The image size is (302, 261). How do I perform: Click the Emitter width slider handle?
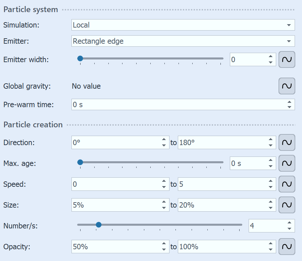click(81, 58)
